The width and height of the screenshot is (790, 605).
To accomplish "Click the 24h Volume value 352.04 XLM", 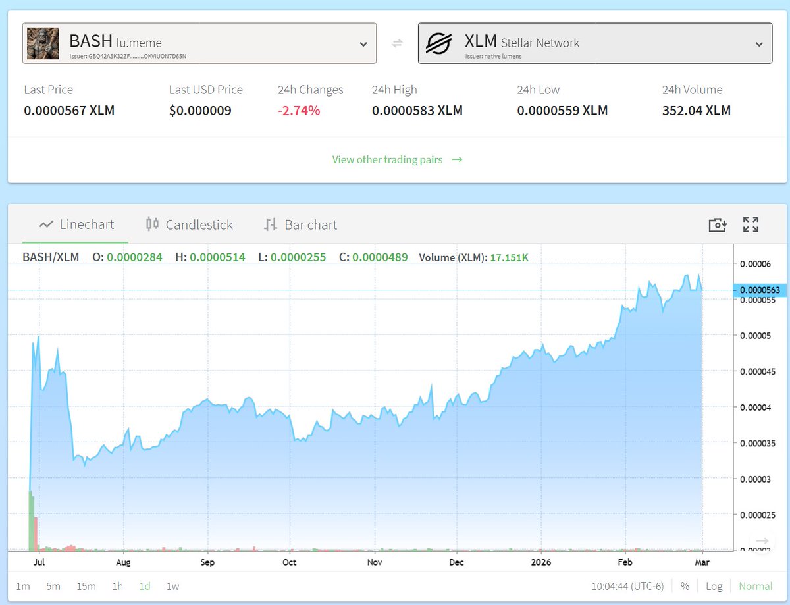I will [697, 111].
